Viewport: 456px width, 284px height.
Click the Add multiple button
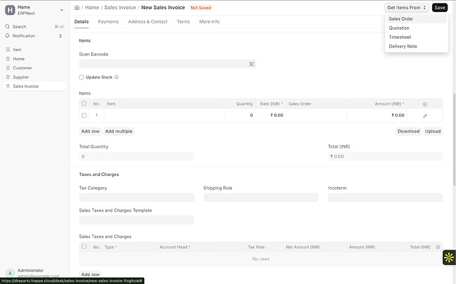[119, 131]
